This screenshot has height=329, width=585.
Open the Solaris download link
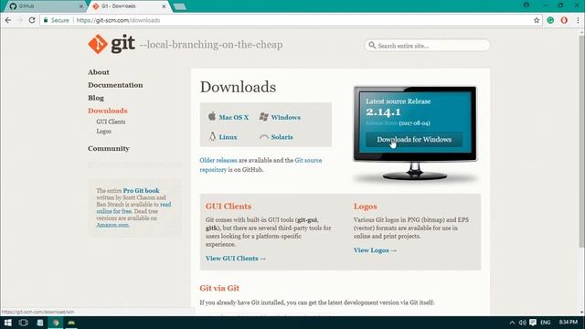pos(282,137)
